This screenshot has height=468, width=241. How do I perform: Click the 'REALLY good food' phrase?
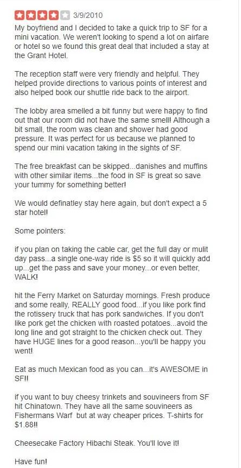click(x=99, y=305)
